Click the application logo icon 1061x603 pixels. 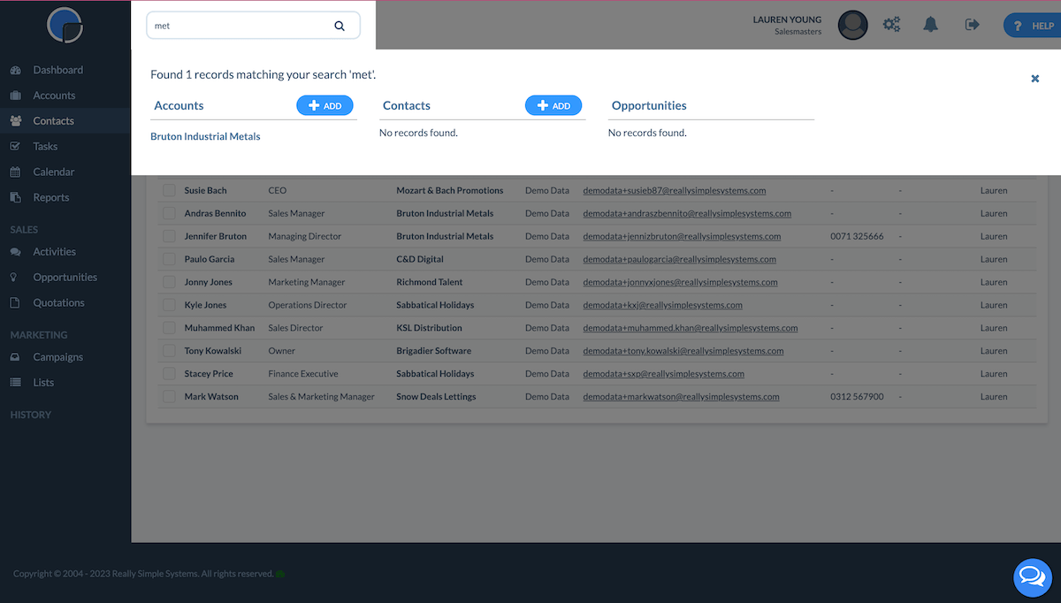(65, 25)
